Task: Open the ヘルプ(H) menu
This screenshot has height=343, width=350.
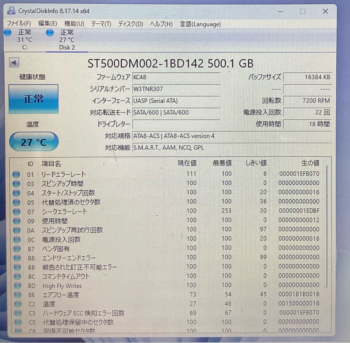Action: click(161, 24)
